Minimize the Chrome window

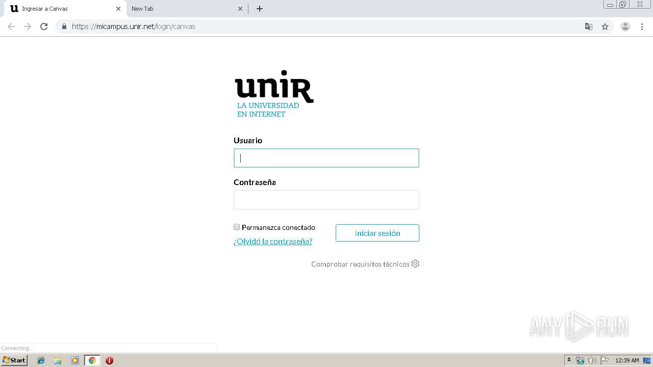tap(610, 5)
